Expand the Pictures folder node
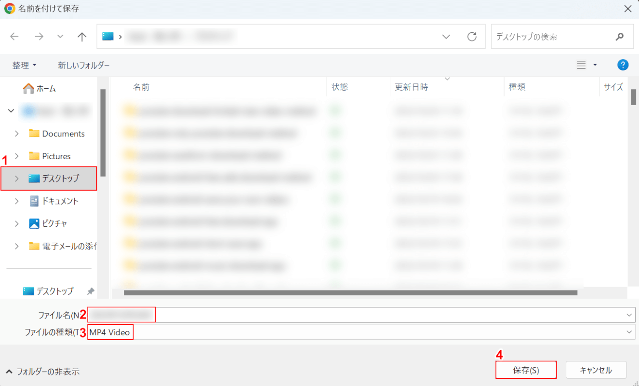 pos(17,156)
